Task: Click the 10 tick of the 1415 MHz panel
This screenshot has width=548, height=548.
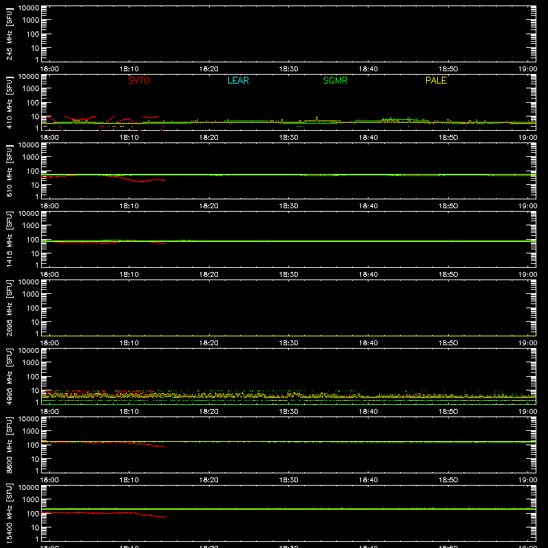Action: pos(35,253)
